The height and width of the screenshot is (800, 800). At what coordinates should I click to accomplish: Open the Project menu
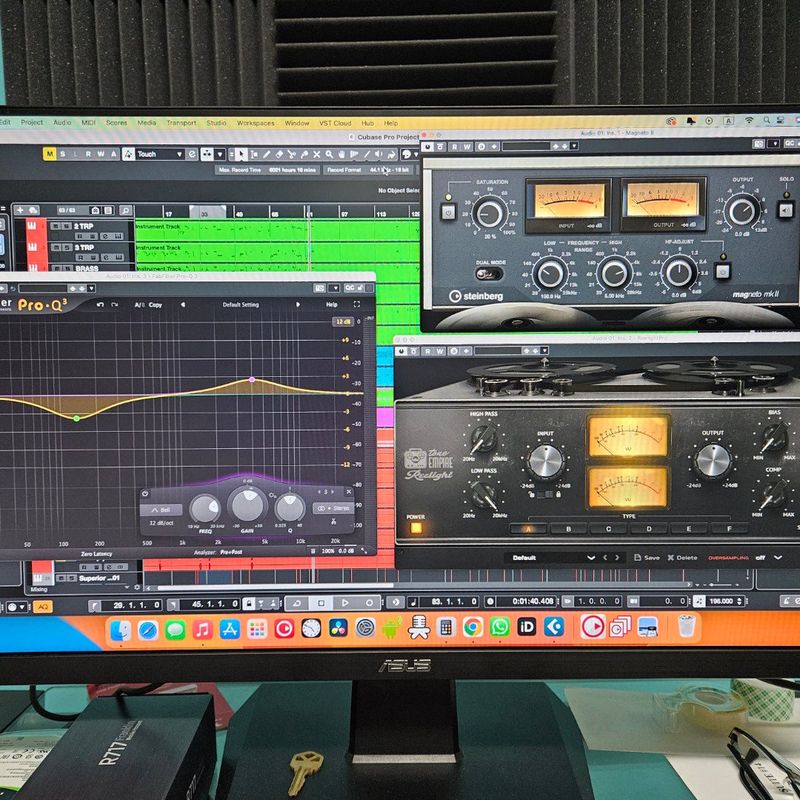click(32, 122)
